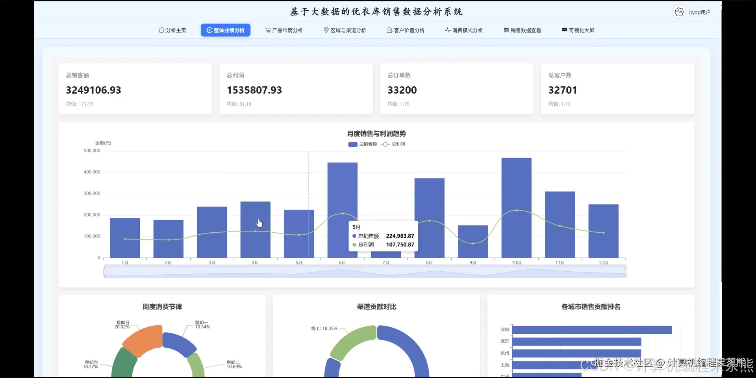Image resolution: width=756 pixels, height=378 pixels.
Task: Click the 月度销售与利润趋势 chart title
Action: 376,134
